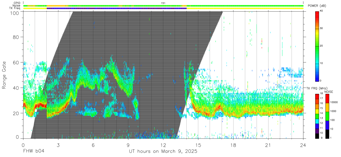This screenshot has height=157, width=341.
Task: Select the CPID value 151
Action: point(163,3)
